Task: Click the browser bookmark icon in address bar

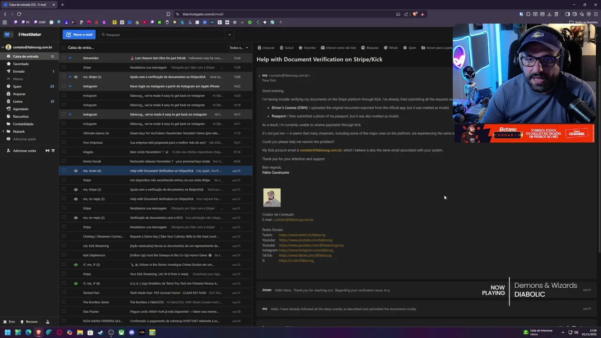Action: tap(168, 14)
